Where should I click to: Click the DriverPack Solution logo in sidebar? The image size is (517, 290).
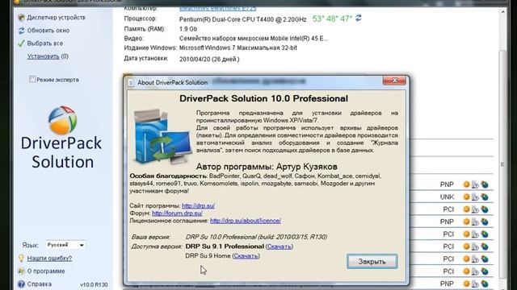62,137
